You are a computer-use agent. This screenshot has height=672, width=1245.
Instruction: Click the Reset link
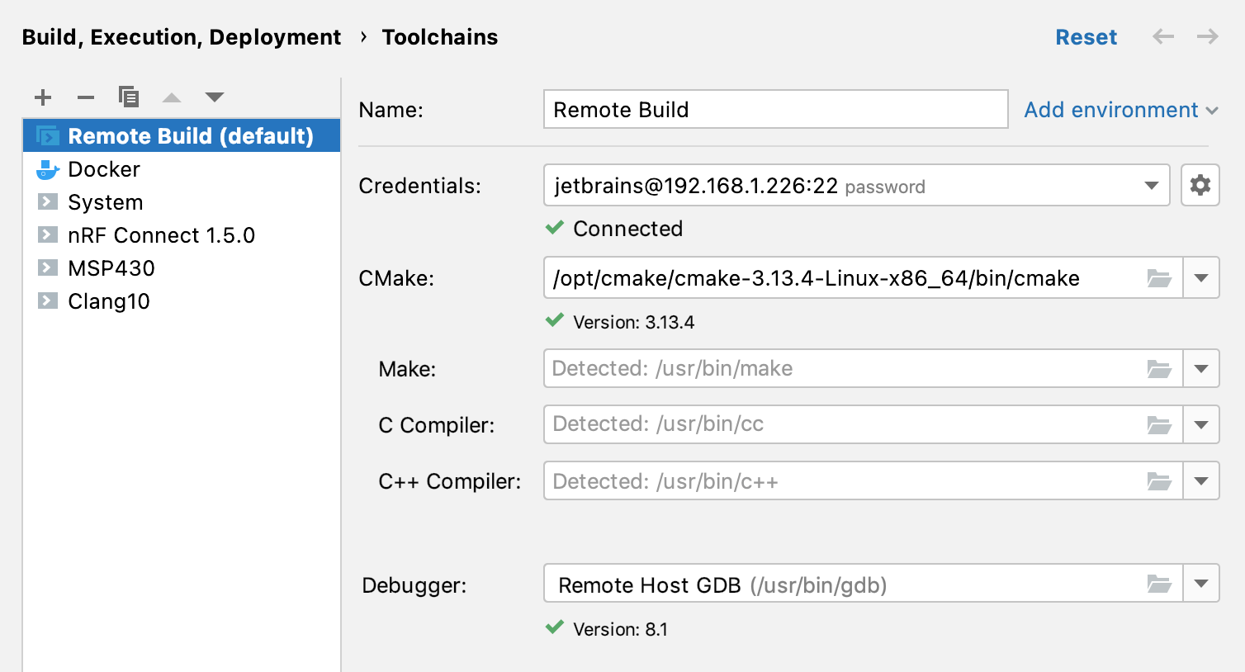[x=1086, y=36]
